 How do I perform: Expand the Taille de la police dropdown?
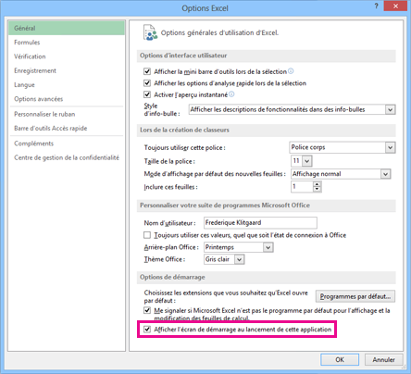tap(306, 161)
